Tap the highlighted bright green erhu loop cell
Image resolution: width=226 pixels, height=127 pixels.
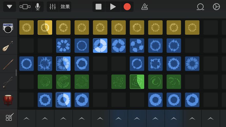coord(137,82)
